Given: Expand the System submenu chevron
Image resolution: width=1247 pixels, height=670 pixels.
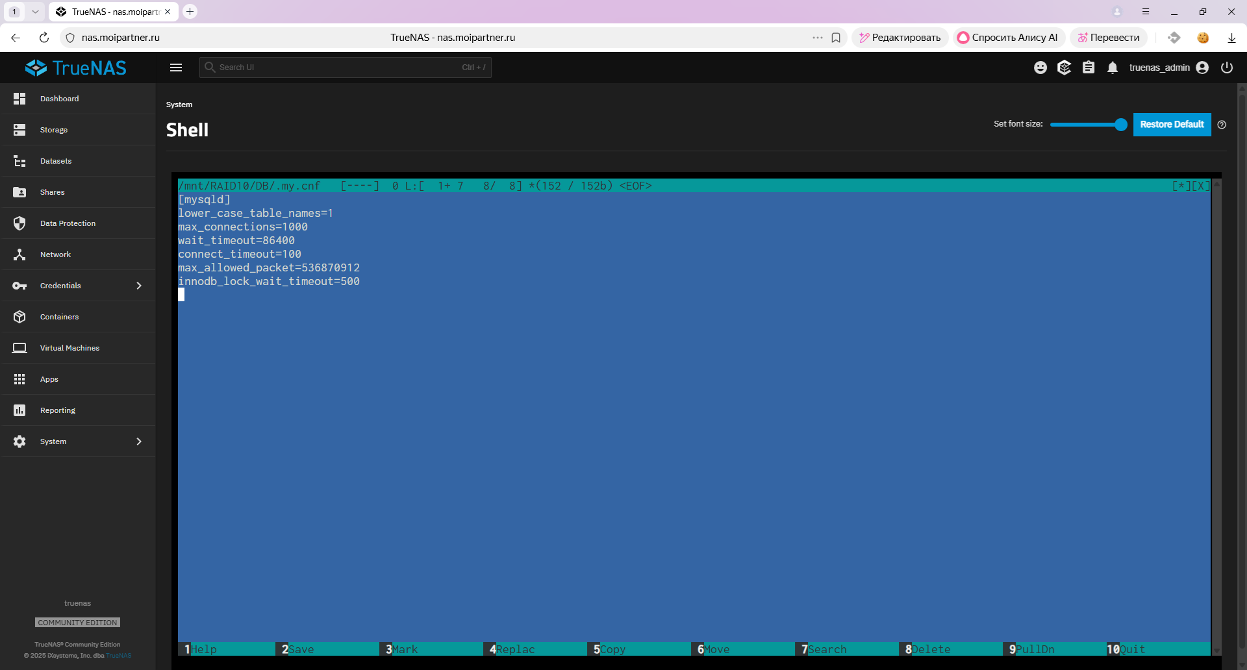Looking at the screenshot, I should (x=139, y=441).
